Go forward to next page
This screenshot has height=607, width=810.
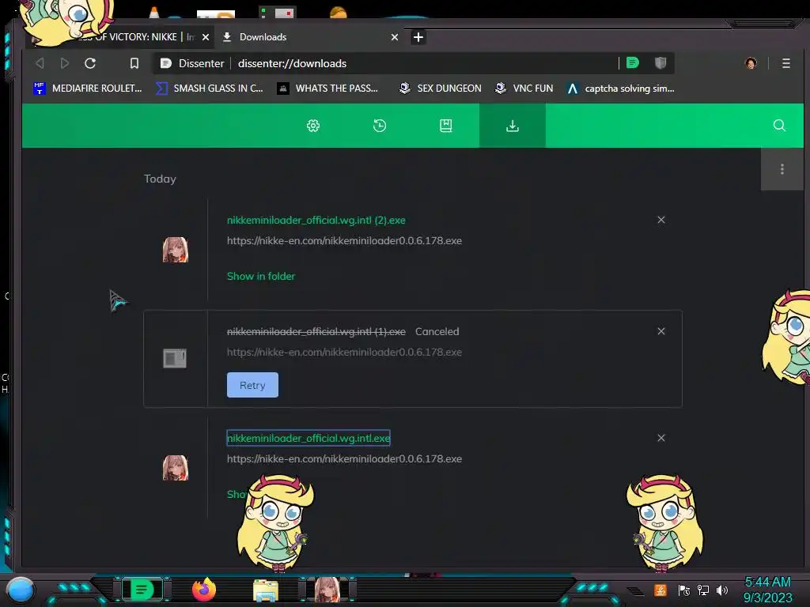(65, 63)
